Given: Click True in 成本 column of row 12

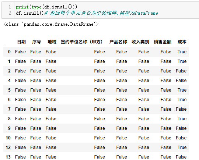Looking at the screenshot, I should (182, 147).
